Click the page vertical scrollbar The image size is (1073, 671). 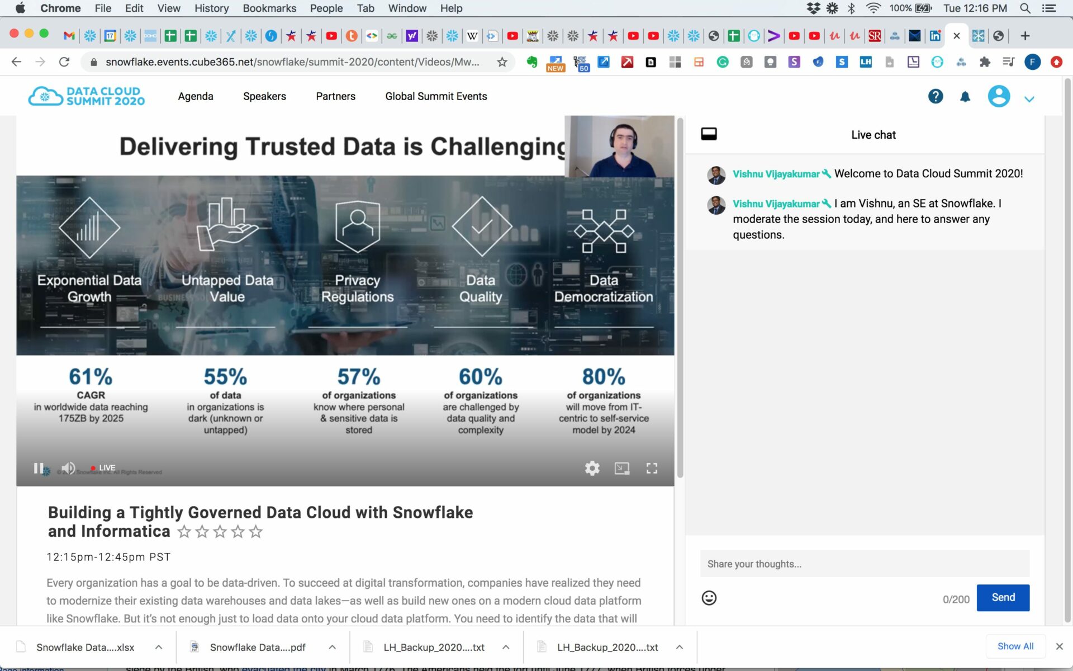pyautogui.click(x=1067, y=349)
